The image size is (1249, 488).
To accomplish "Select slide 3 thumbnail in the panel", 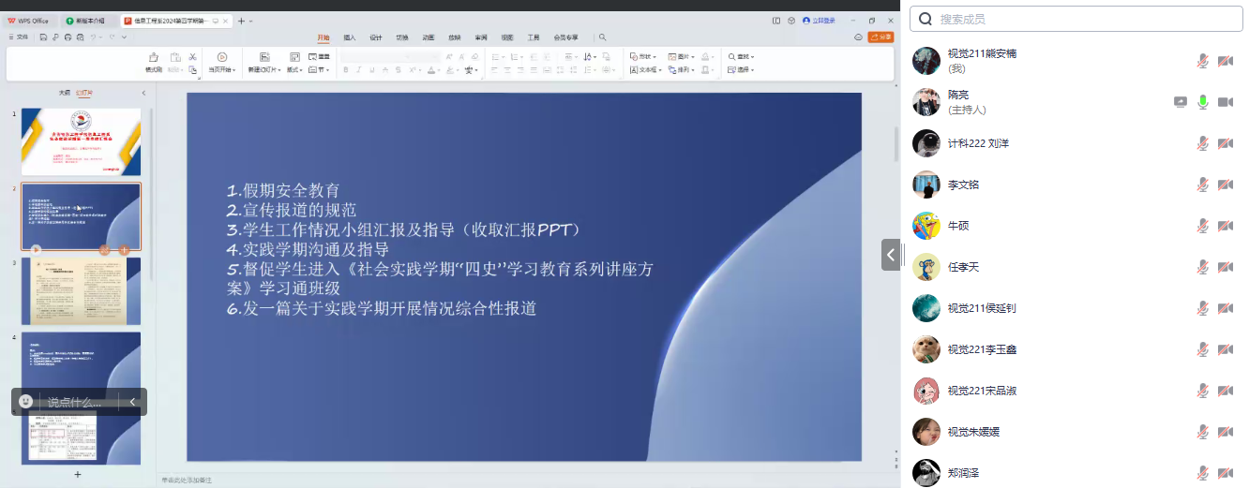I will pos(81,291).
